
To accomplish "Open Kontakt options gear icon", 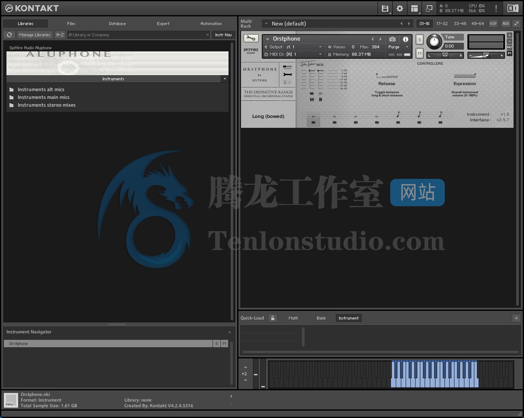I will coord(400,8).
